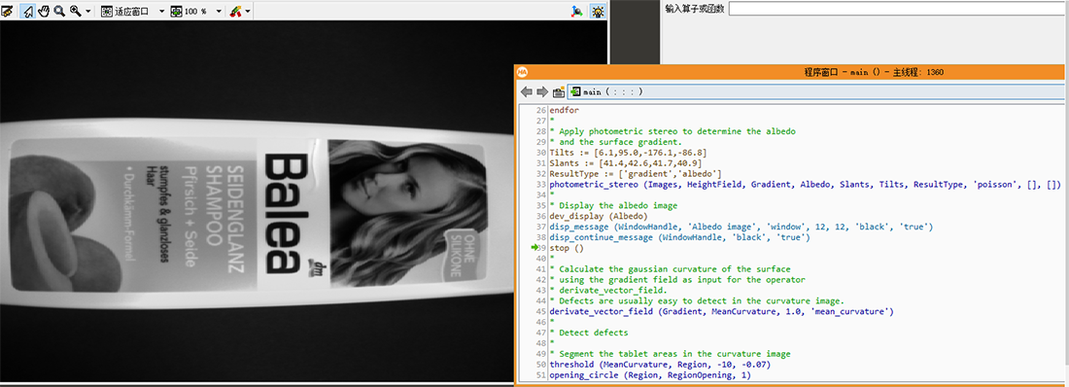This screenshot has height=387, width=1069.
Task: Toggle the 3D coordinate axes icon
Action: point(577,12)
